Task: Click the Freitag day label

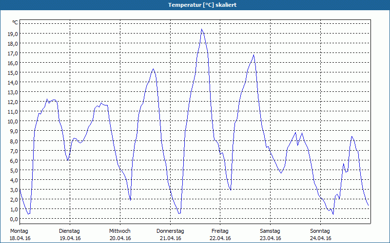Action: click(220, 231)
